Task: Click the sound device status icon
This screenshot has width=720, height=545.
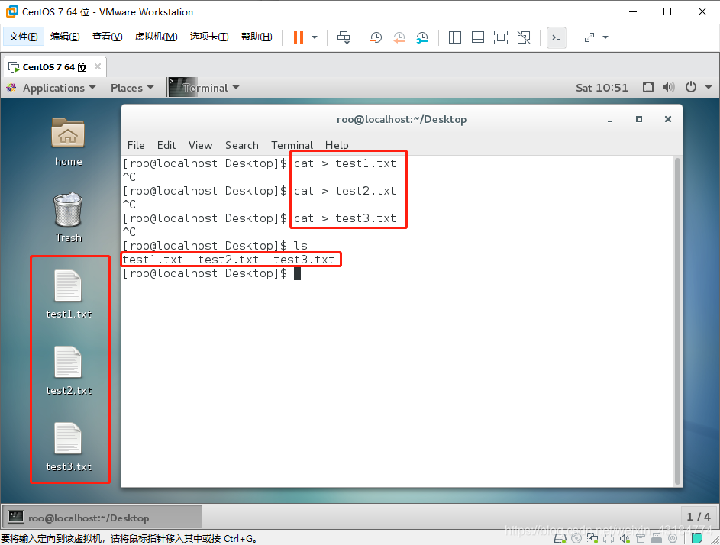Action: point(624,538)
